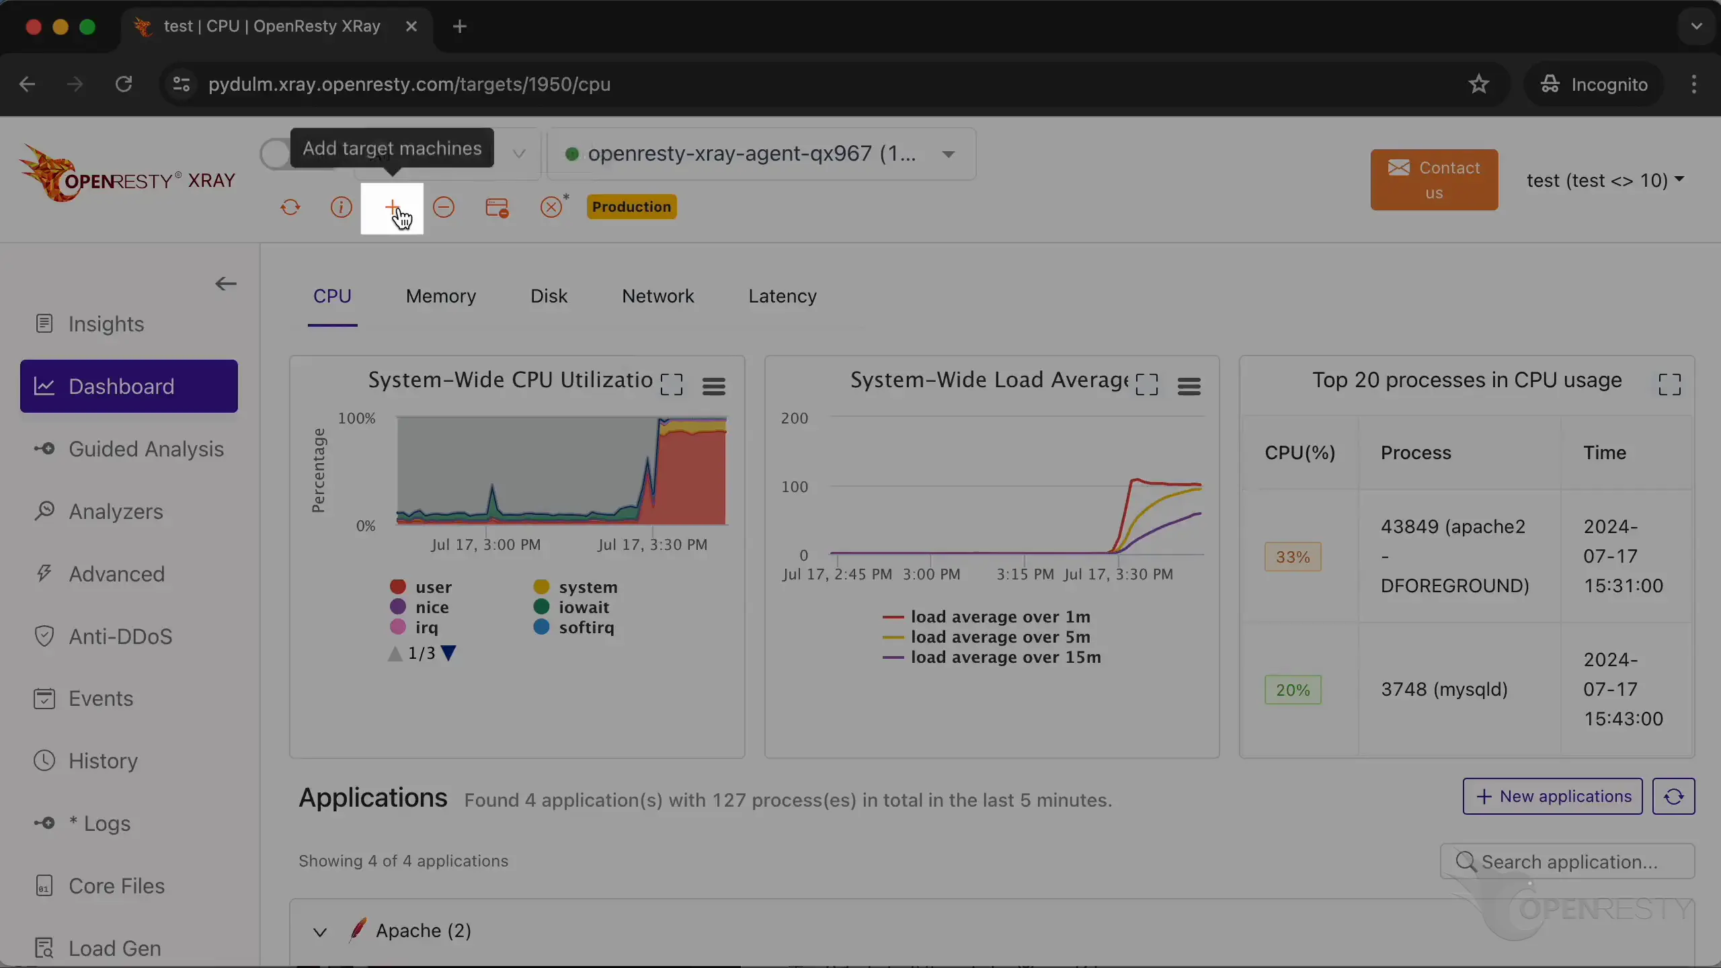Open Guided Analysis in the sidebar
The image size is (1721, 968).
coord(146,449)
